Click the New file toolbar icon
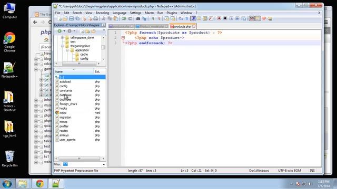Screen dimensions: 337x189 (60, 19)
